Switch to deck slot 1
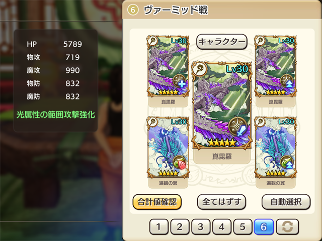Viewport: 322px width, 241px height. [x=159, y=226]
